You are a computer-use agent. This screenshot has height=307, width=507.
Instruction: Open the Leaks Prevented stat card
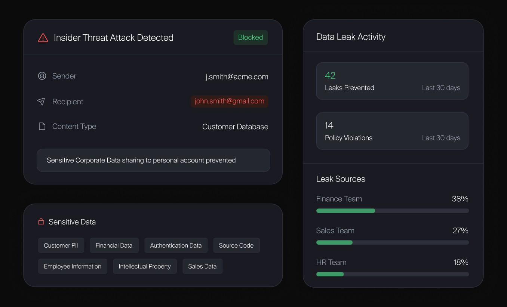click(392, 81)
